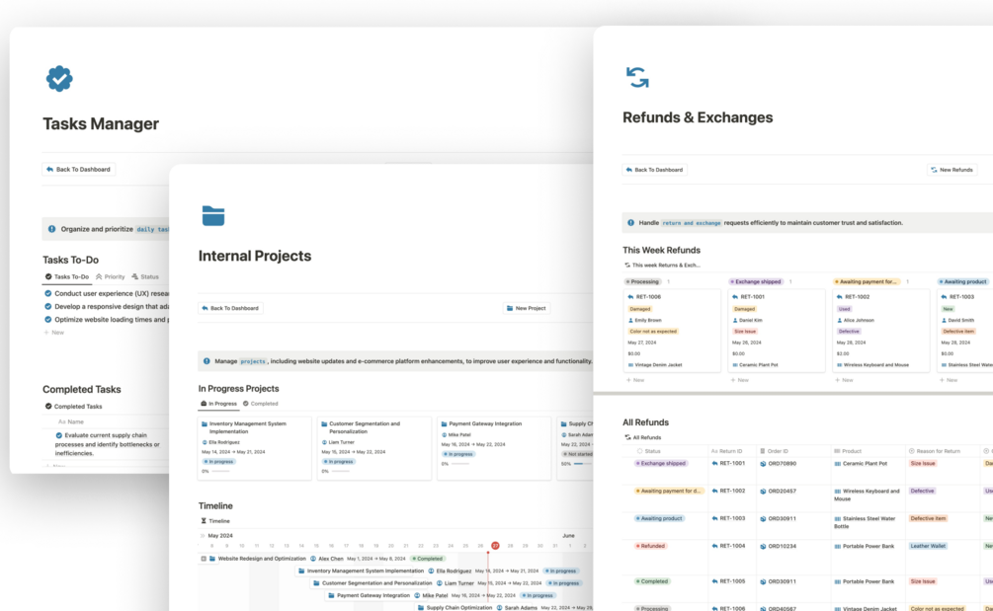Open the RET-1001 refund card
This screenshot has width=993, height=611.
coord(777,331)
